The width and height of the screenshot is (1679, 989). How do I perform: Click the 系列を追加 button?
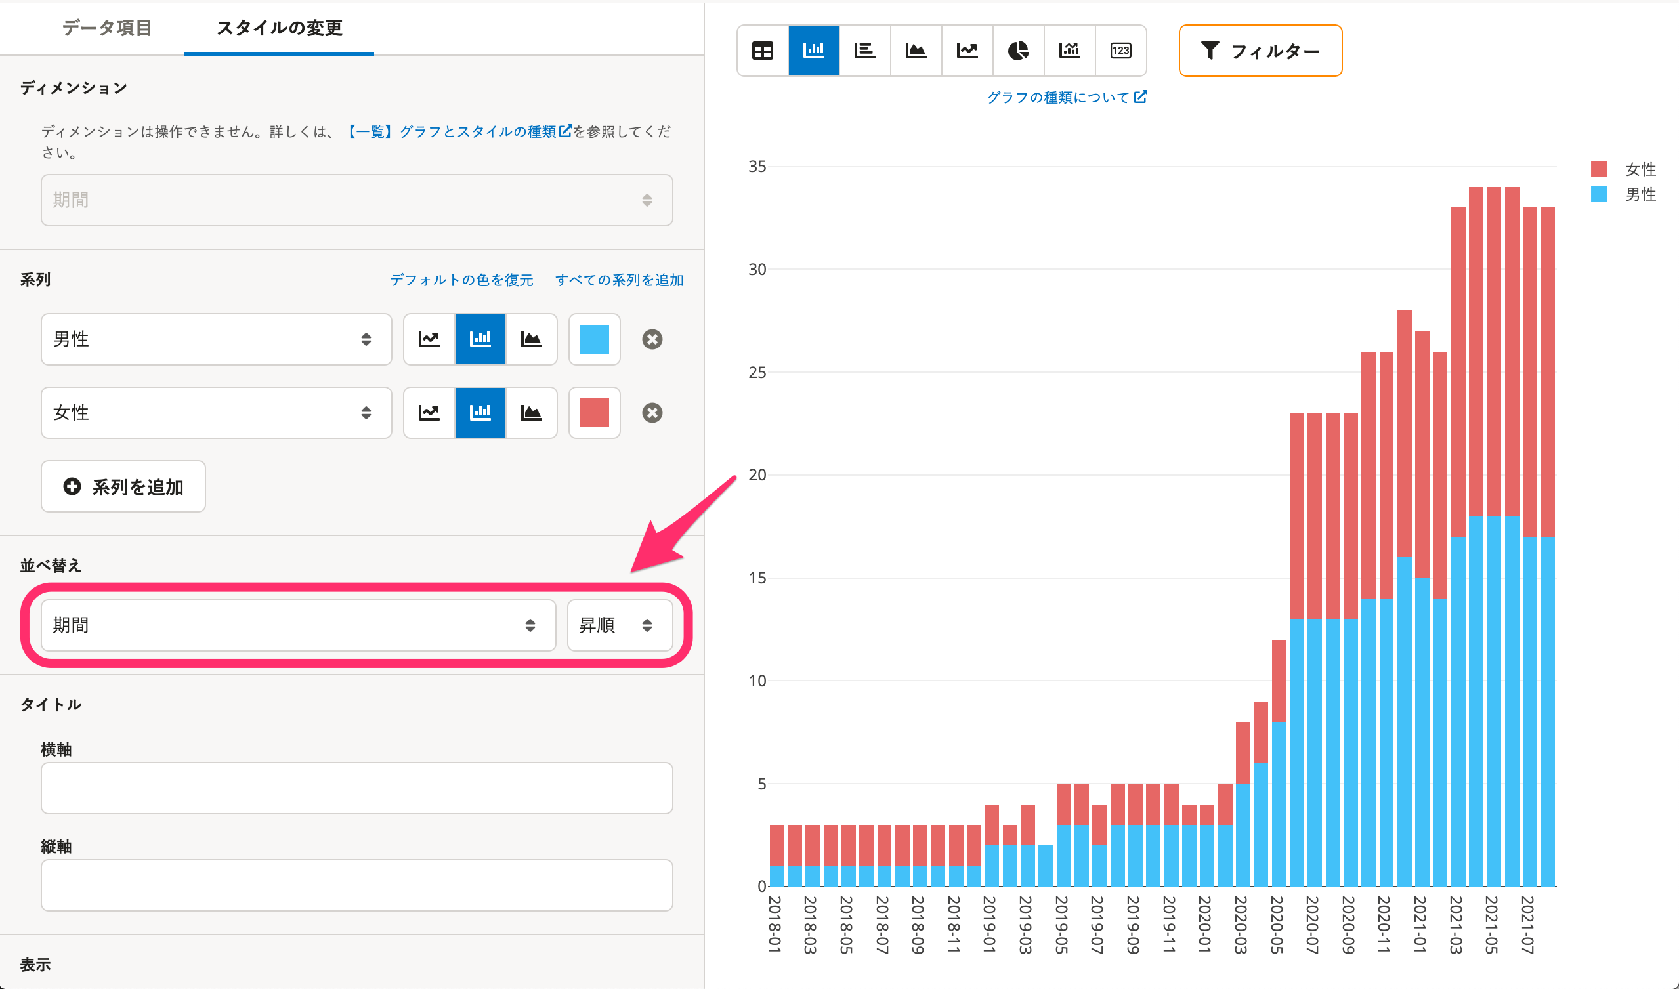coord(123,486)
